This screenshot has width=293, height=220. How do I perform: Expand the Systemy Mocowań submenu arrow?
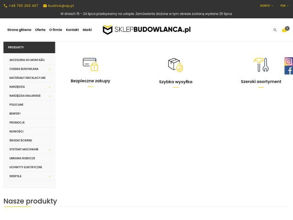point(49,150)
